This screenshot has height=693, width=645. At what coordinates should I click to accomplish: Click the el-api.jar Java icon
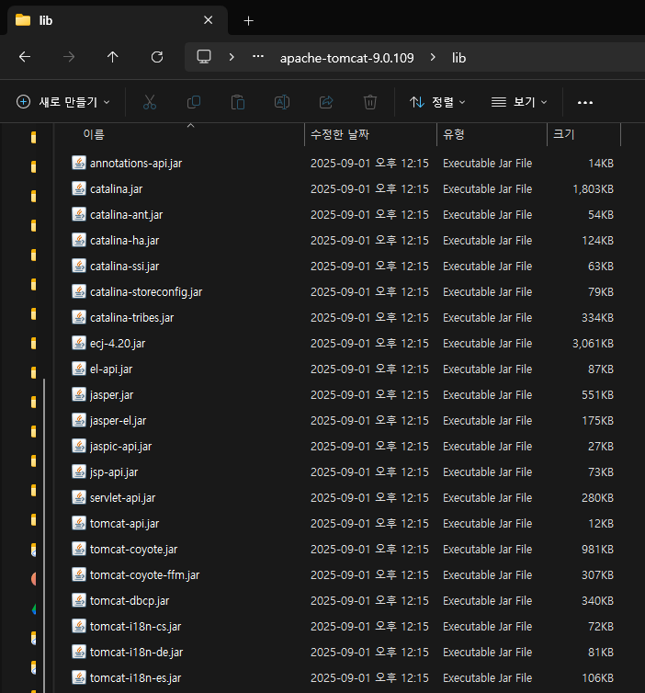[79, 369]
